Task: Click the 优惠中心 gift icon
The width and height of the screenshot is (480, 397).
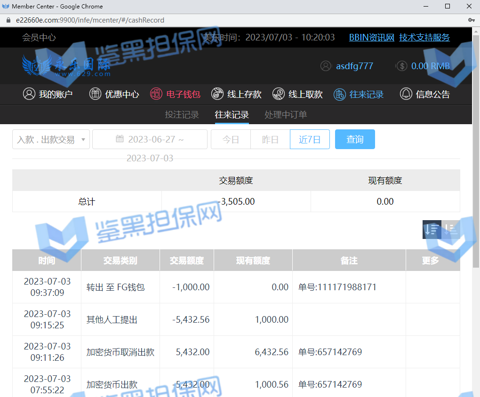Action: tap(96, 94)
